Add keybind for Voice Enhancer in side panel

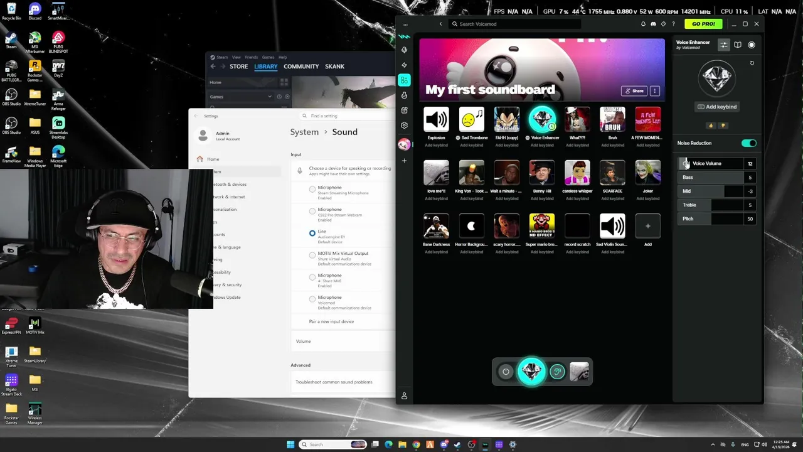(717, 107)
